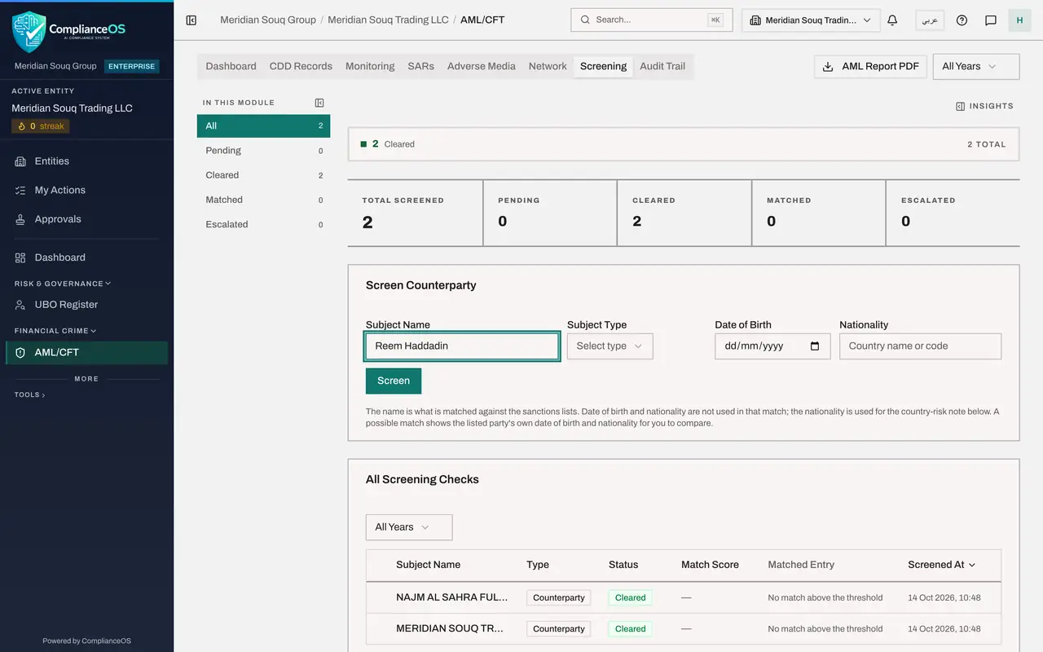Filter by Escalated status
This screenshot has width=1043, height=652.
coord(263,224)
